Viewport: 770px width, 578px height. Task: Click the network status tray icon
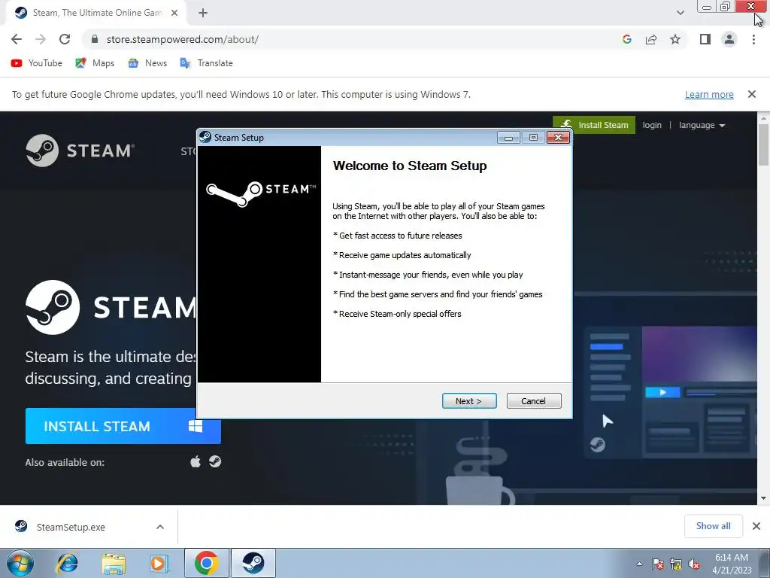click(676, 564)
